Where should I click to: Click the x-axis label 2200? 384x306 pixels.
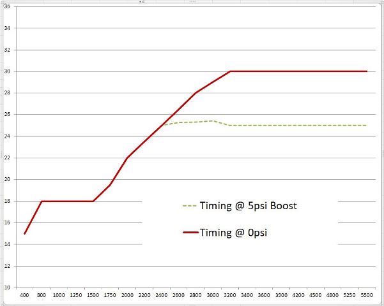click(x=144, y=295)
